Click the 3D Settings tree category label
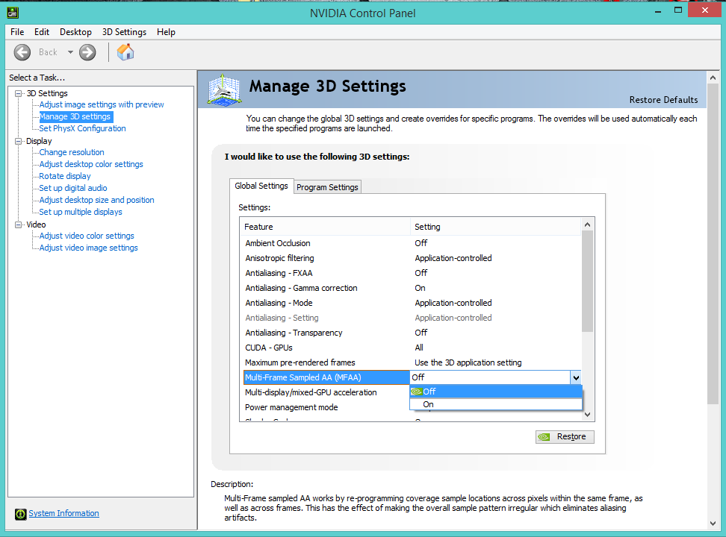The width and height of the screenshot is (726, 537). pyautogui.click(x=47, y=93)
